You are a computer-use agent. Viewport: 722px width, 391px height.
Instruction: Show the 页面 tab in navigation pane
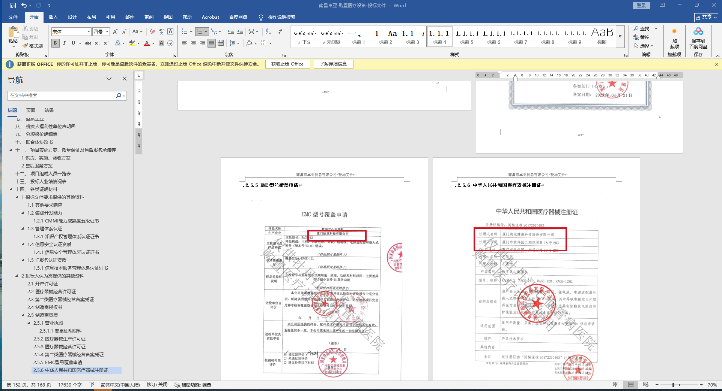pyautogui.click(x=31, y=110)
